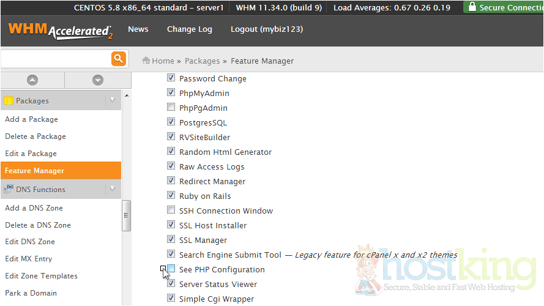Open the News menu item
Viewport: 544px width, 306px height.
[138, 29]
